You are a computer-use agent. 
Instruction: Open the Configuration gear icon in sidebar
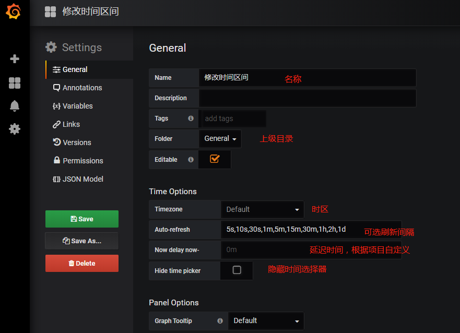pyautogui.click(x=15, y=129)
